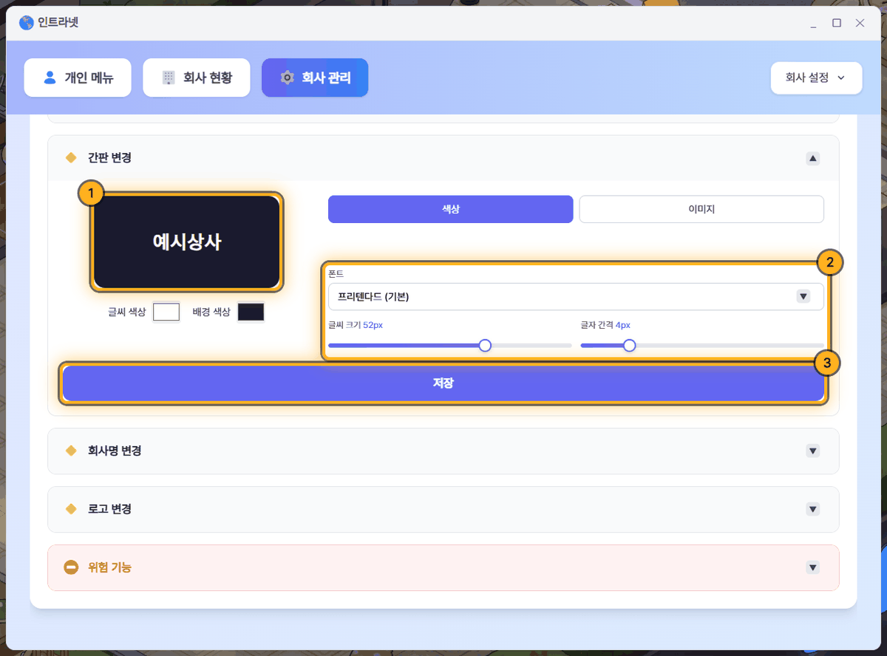Expand the 로고 변경 section
Image resolution: width=887 pixels, height=656 pixels.
click(x=443, y=509)
